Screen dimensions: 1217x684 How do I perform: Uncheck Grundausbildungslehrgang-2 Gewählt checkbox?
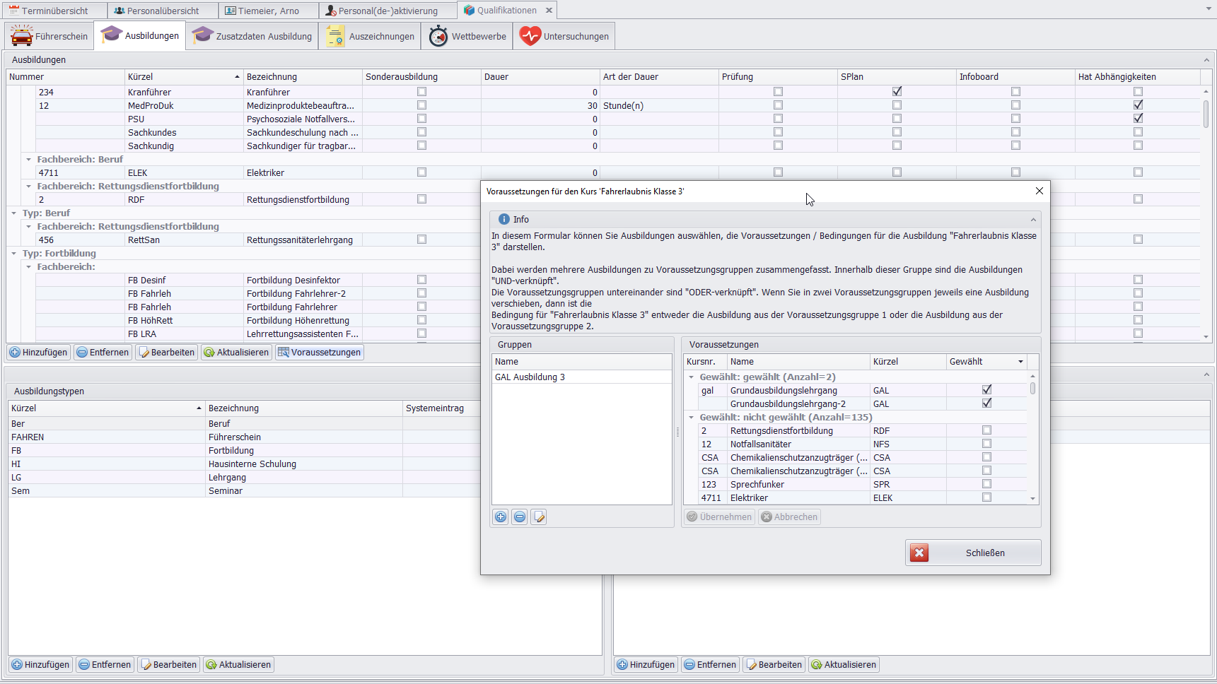pyautogui.click(x=986, y=403)
